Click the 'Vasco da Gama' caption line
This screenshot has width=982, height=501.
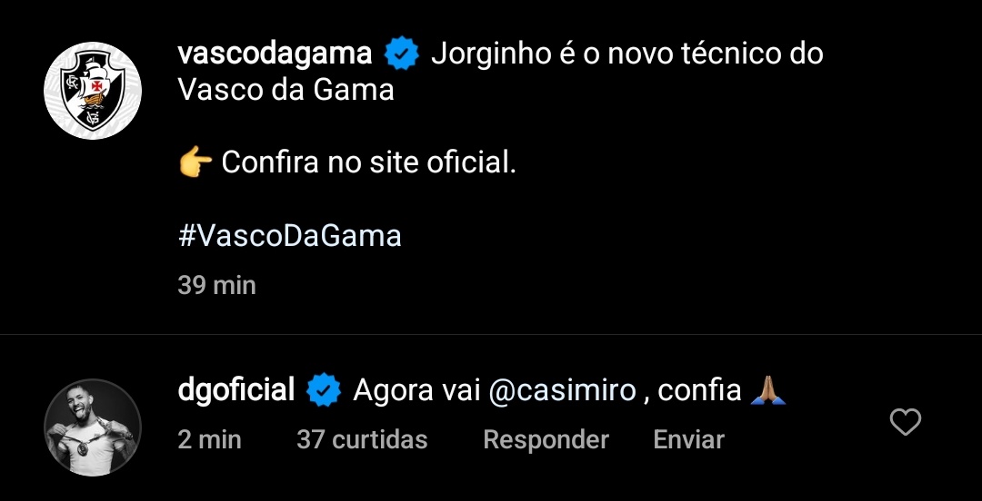click(x=286, y=90)
